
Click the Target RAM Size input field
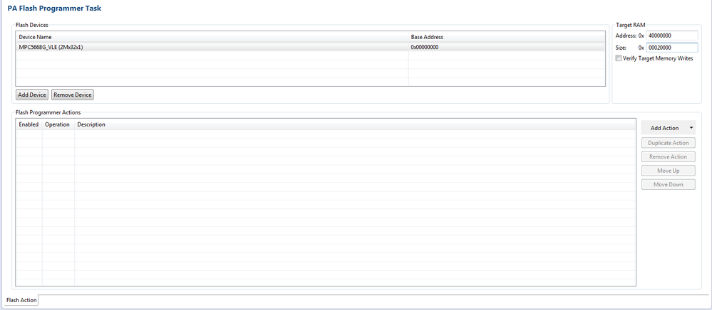[671, 47]
